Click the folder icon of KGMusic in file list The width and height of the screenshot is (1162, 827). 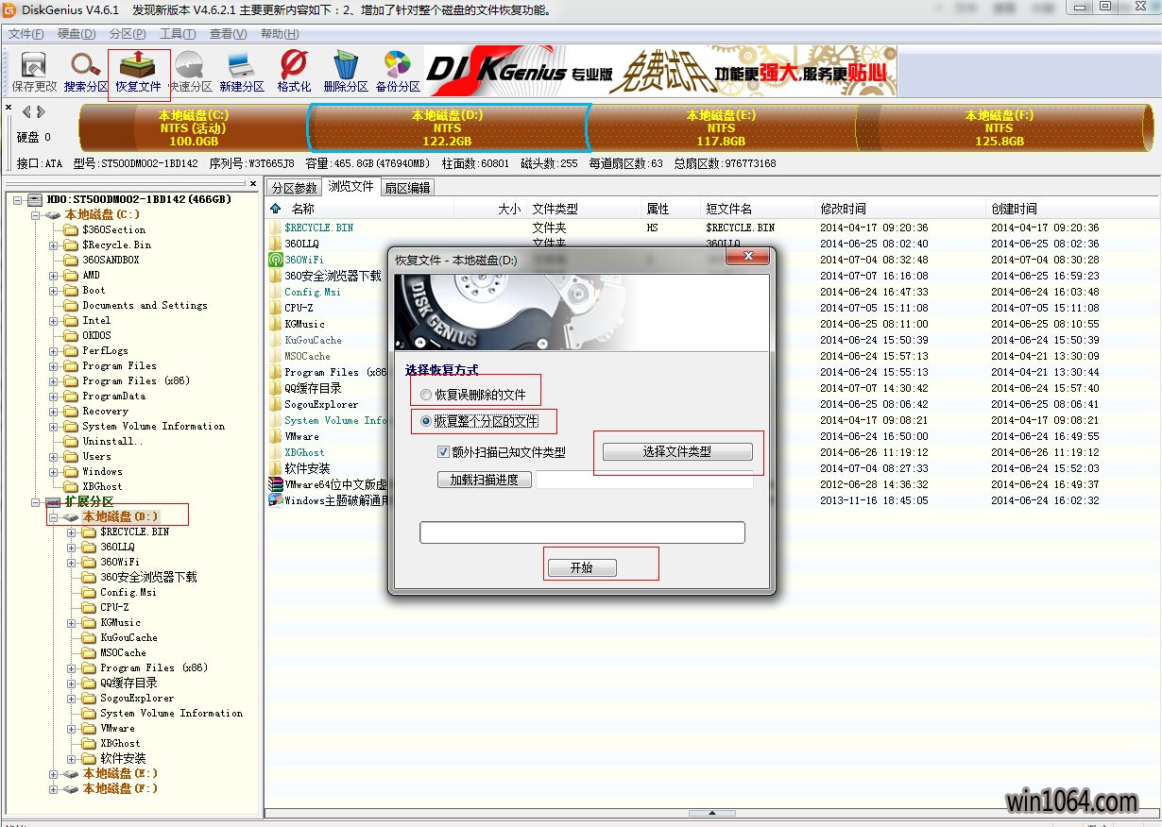[275, 324]
